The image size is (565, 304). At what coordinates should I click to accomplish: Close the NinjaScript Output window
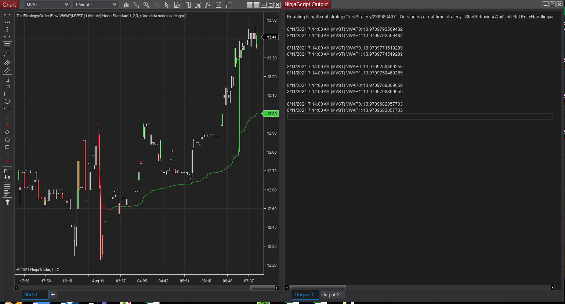click(559, 4)
